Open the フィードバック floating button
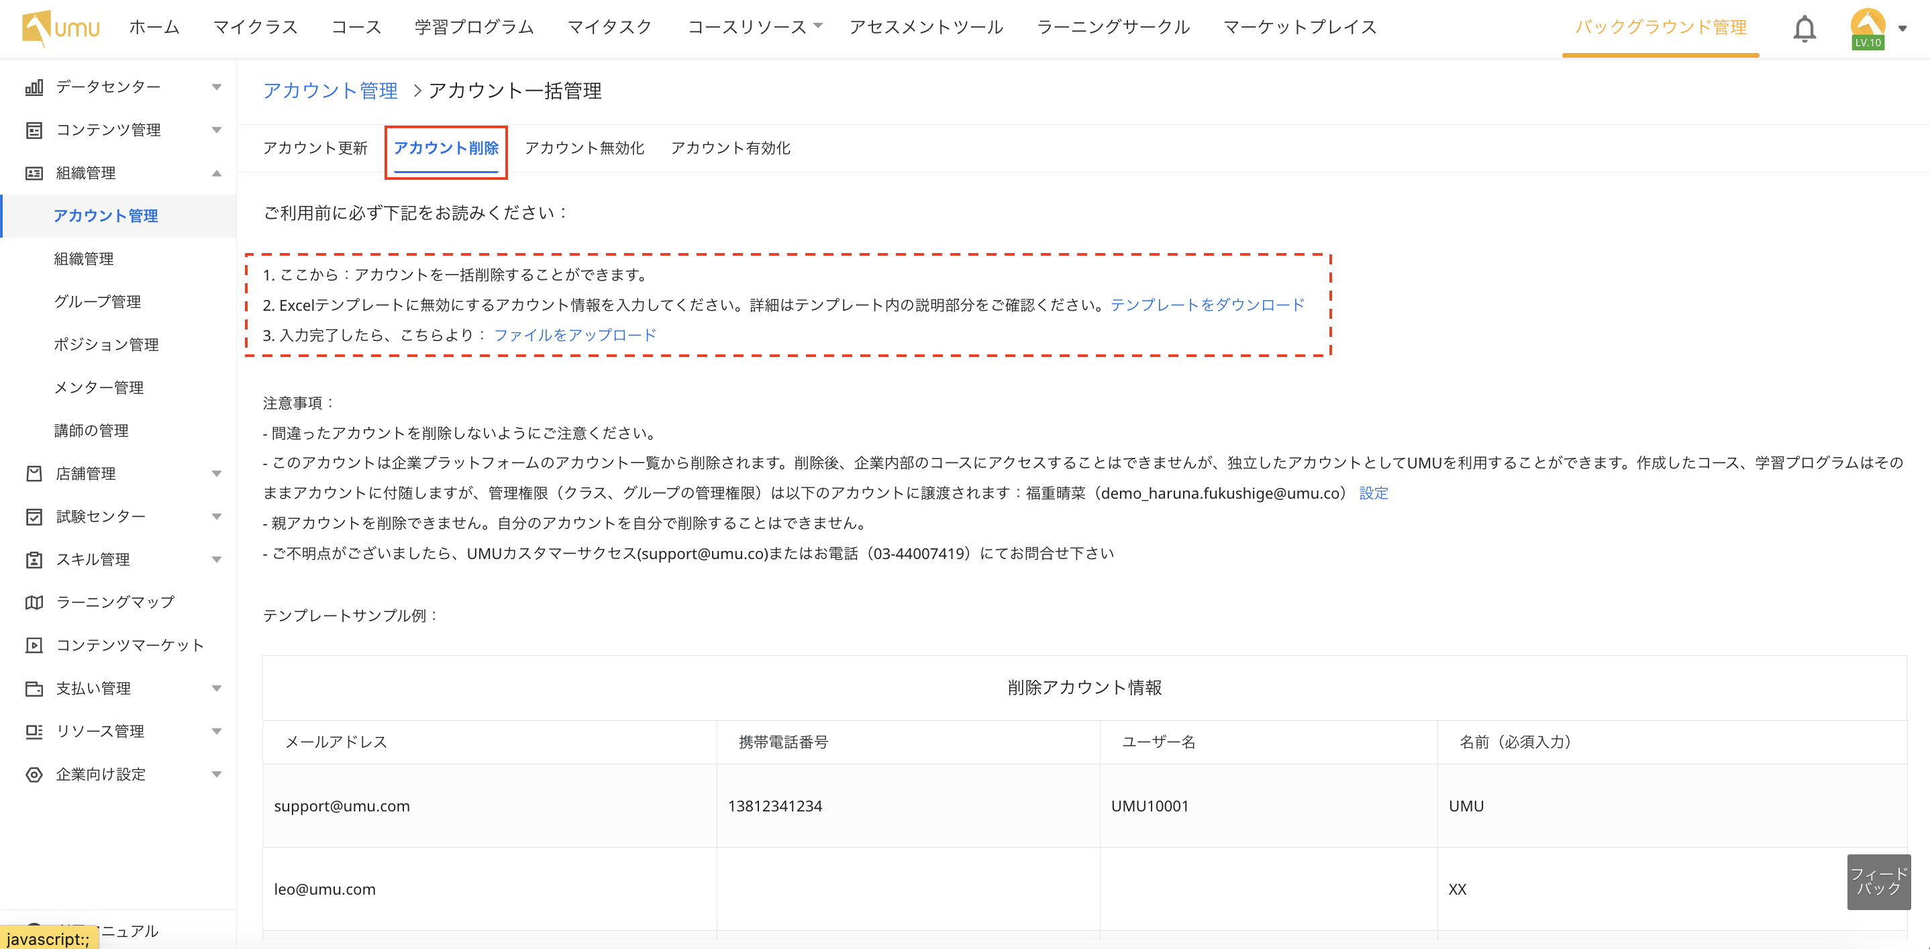 point(1878,882)
